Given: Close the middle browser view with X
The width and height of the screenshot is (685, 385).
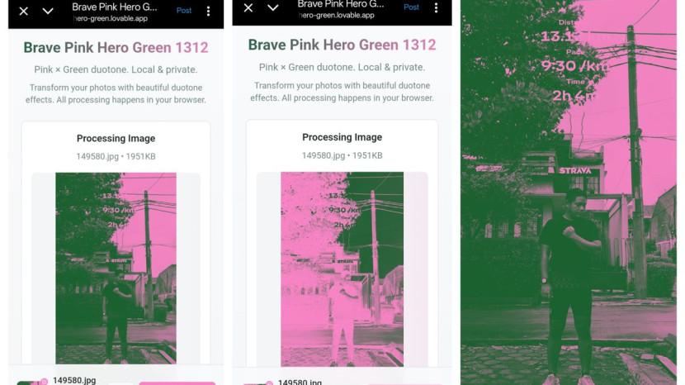Looking at the screenshot, I should point(248,7).
